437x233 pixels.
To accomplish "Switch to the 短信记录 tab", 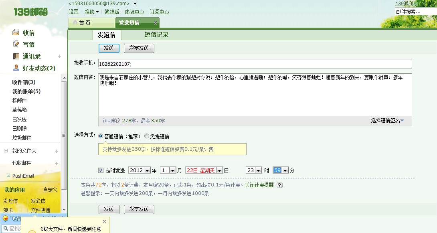I will [156, 35].
